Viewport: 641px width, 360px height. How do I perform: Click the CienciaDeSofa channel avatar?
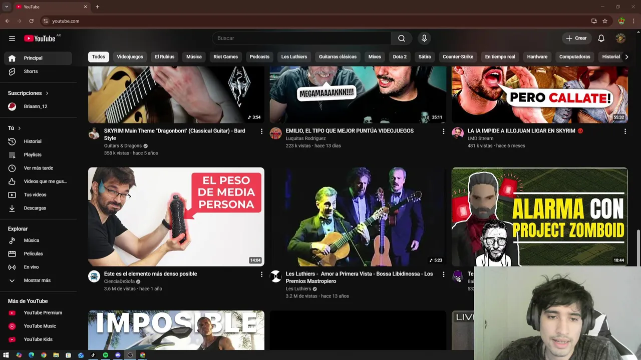click(94, 276)
